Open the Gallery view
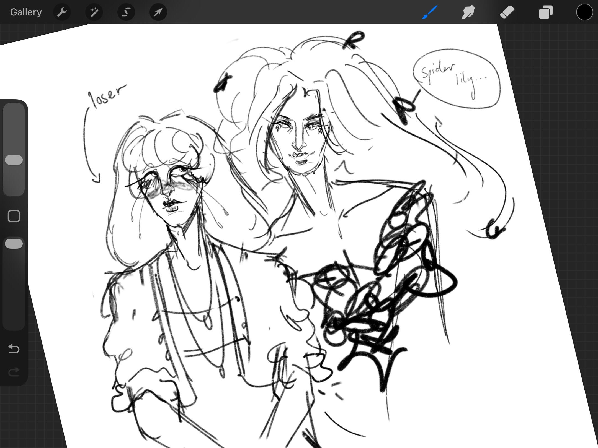This screenshot has height=448, width=598. (x=26, y=12)
